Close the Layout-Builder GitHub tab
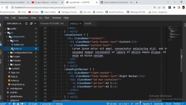 (131, 2)
